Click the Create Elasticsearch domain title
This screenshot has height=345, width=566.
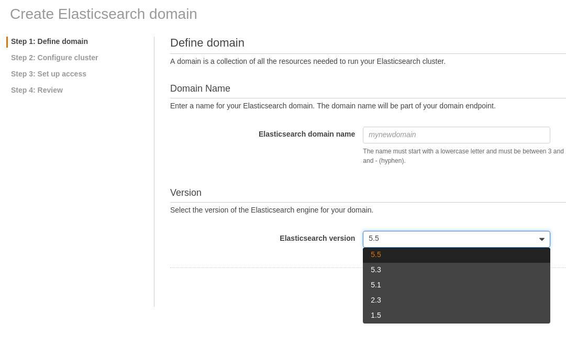point(104,14)
